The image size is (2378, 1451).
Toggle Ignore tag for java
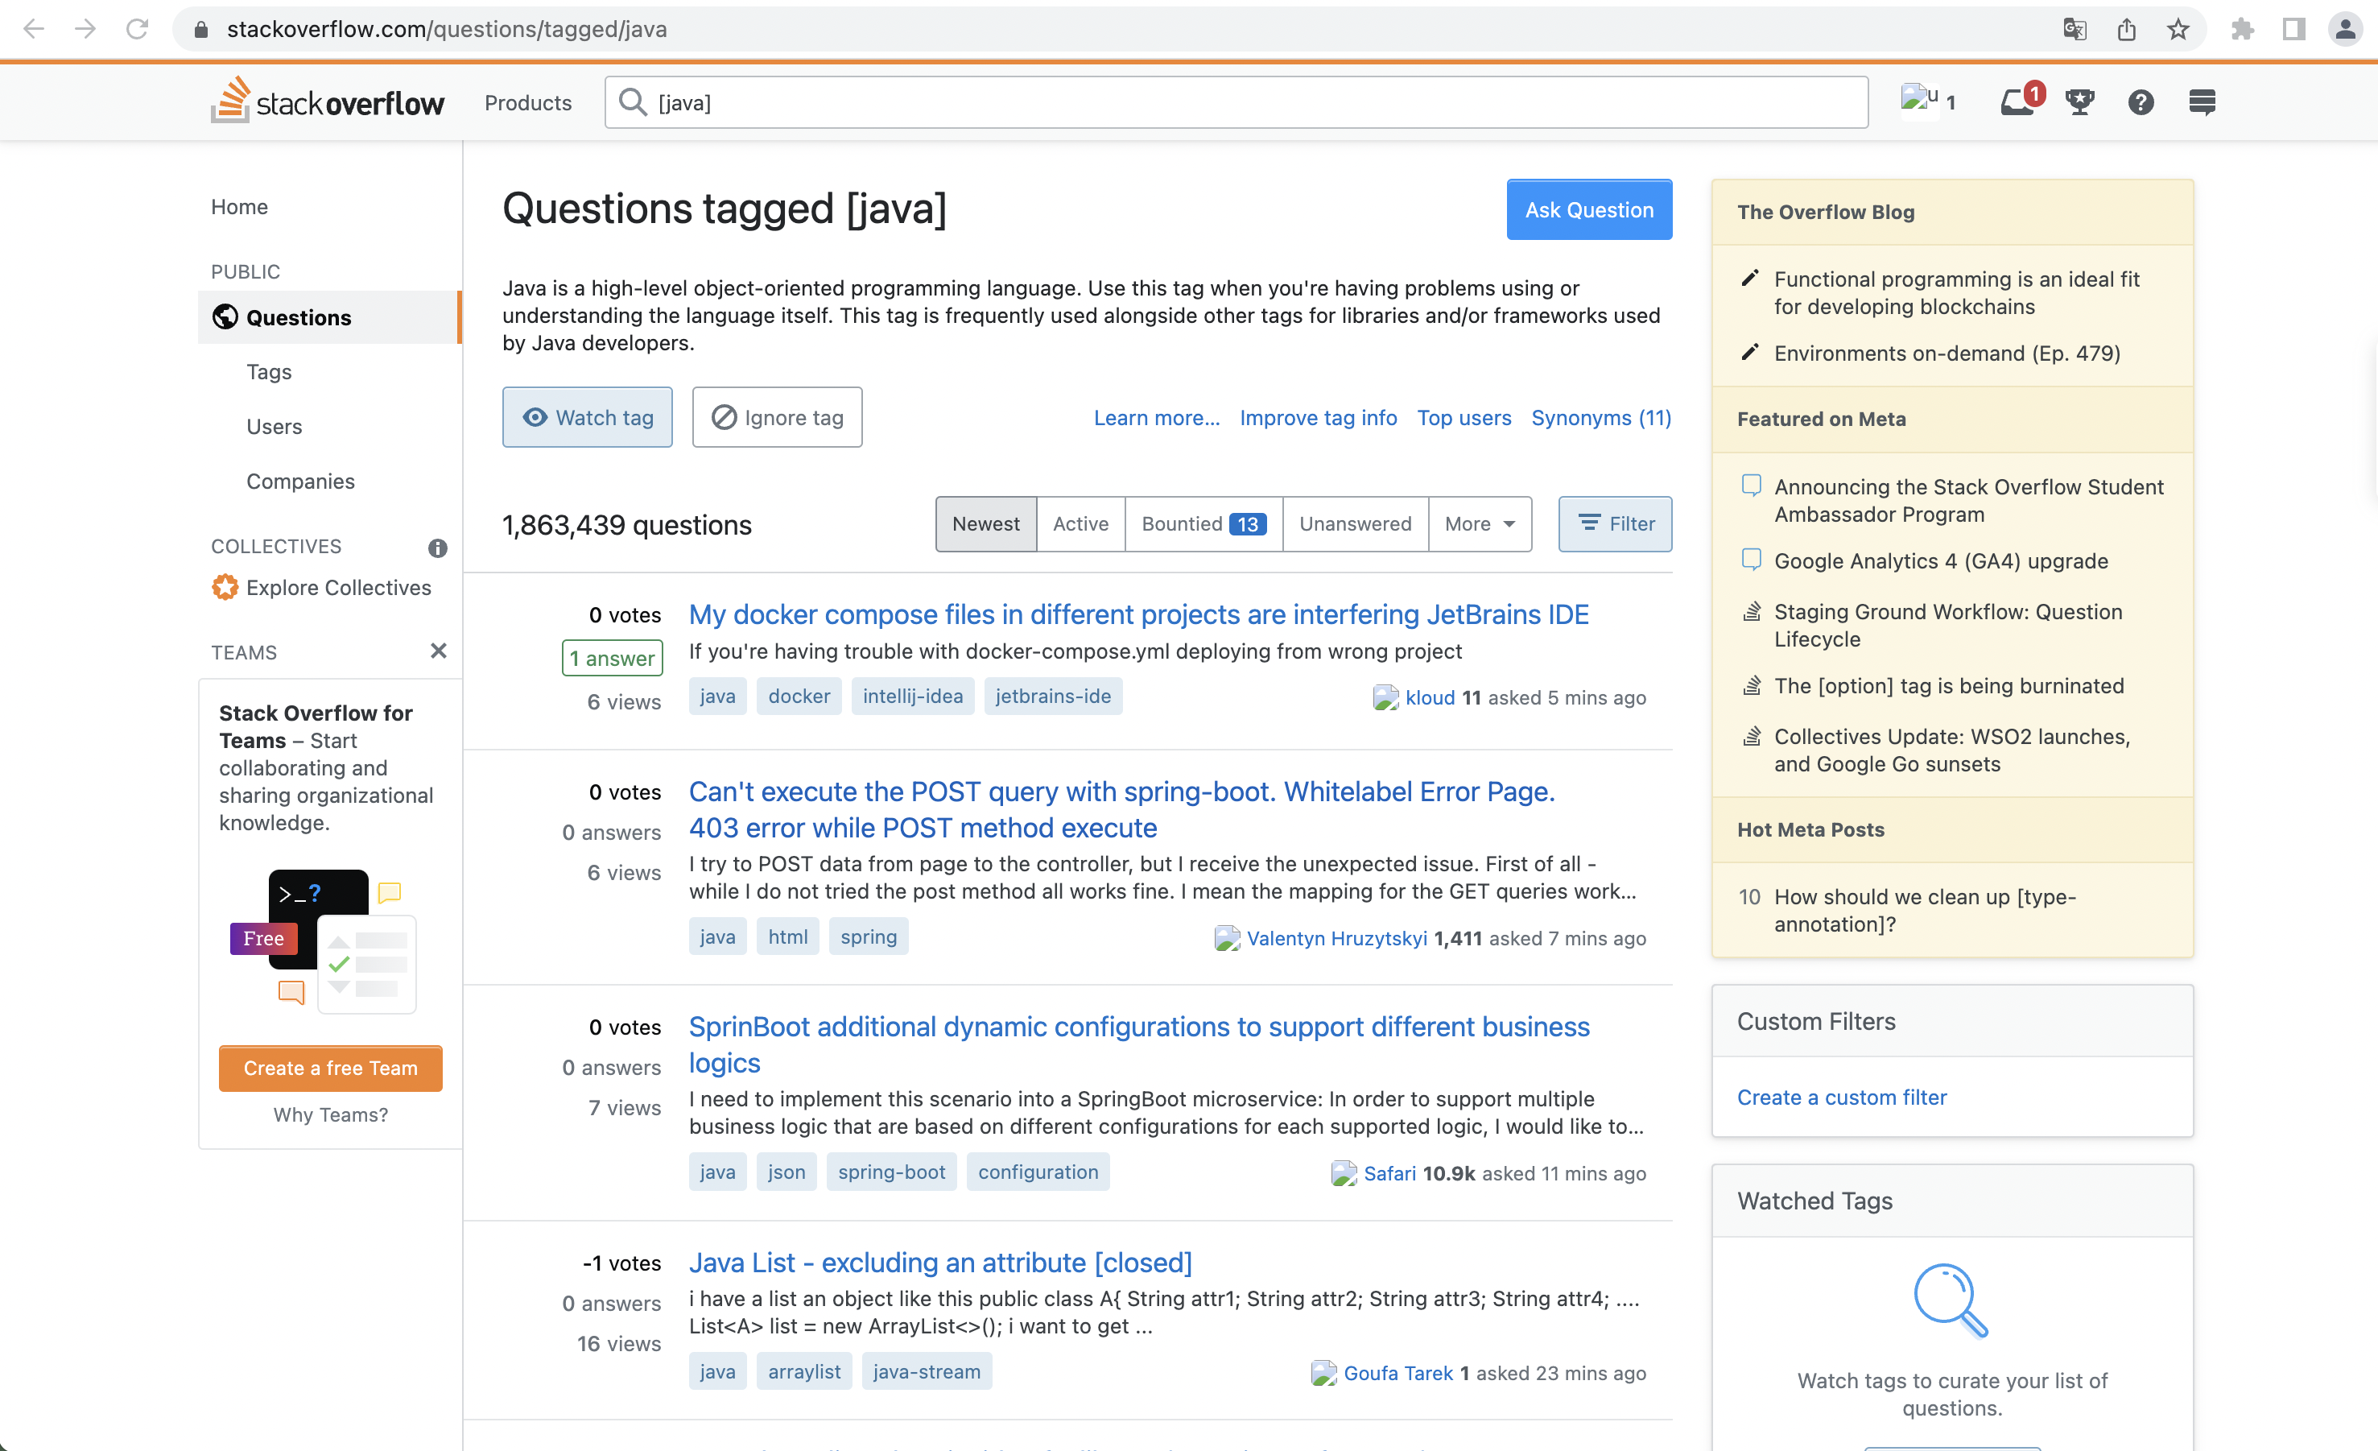coord(777,417)
